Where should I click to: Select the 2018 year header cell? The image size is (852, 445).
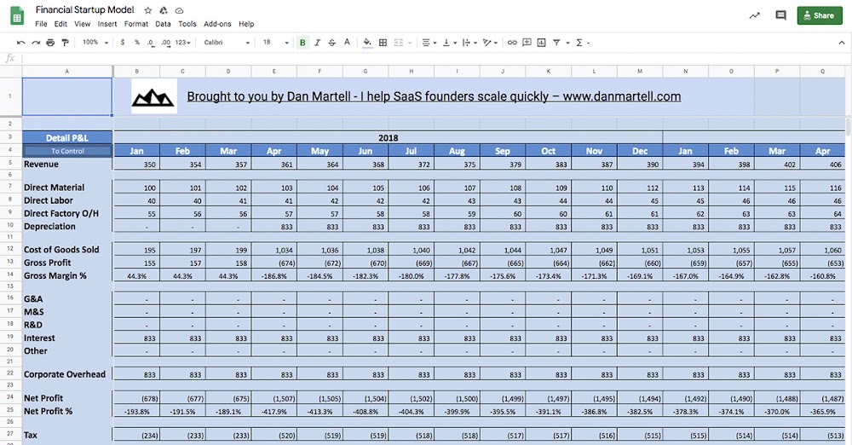[388, 137]
